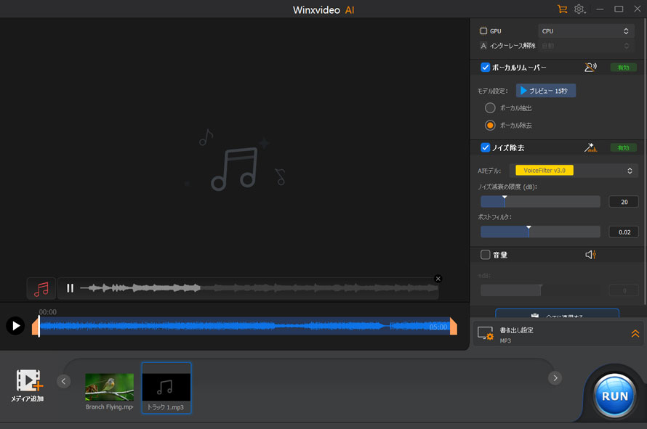
Task: Expand the 書き出し設定 panel
Action: [x=635, y=334]
